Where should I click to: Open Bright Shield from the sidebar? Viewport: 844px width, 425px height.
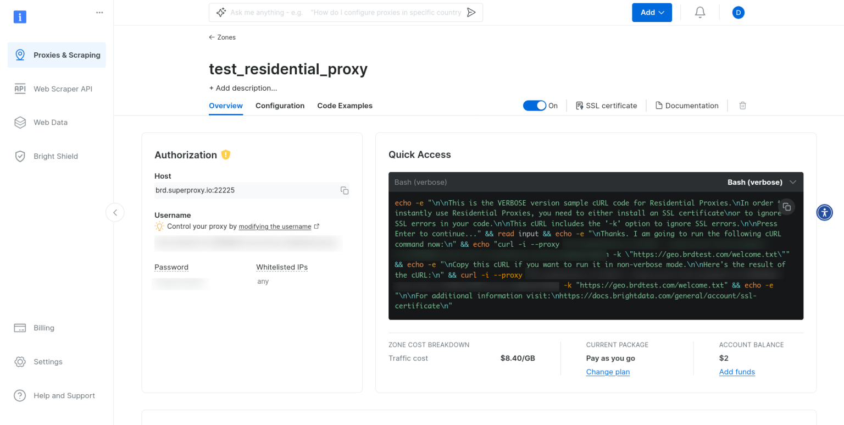pos(55,156)
